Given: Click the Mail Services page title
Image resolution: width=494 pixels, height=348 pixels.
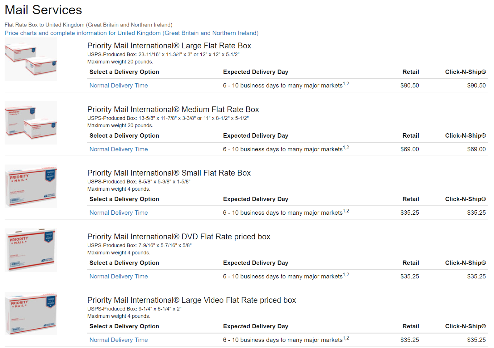Looking at the screenshot, I should [43, 10].
